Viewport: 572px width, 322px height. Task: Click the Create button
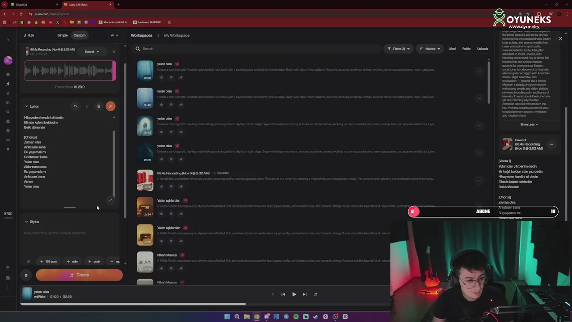point(79,275)
